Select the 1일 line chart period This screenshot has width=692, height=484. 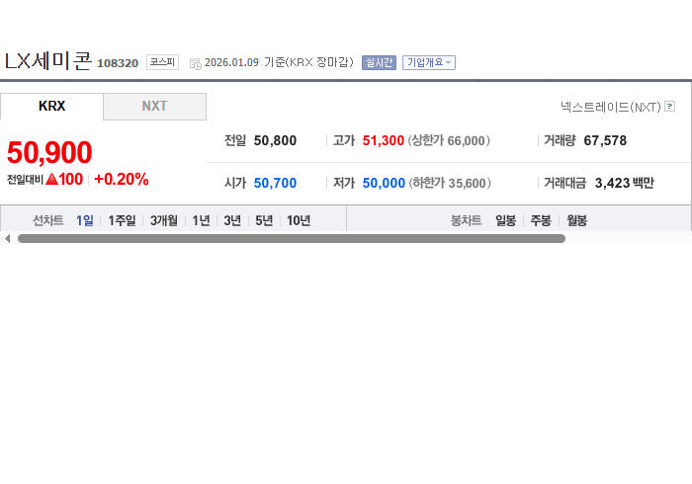[x=84, y=220]
